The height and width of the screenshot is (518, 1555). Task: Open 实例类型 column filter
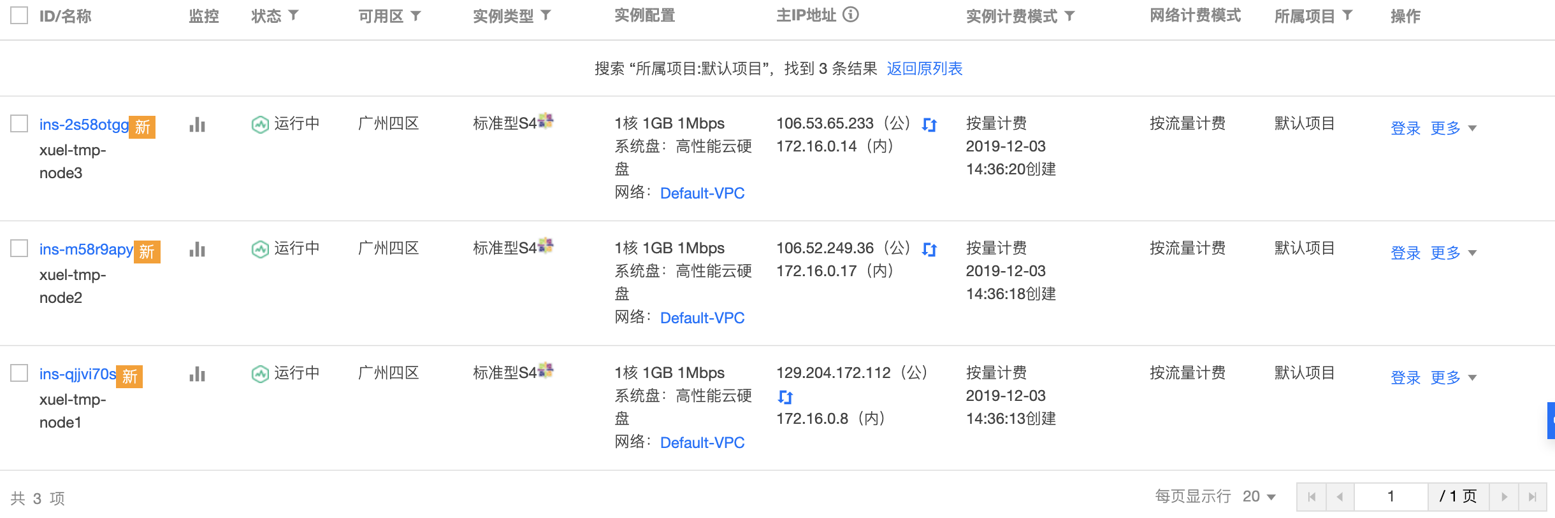tap(546, 15)
